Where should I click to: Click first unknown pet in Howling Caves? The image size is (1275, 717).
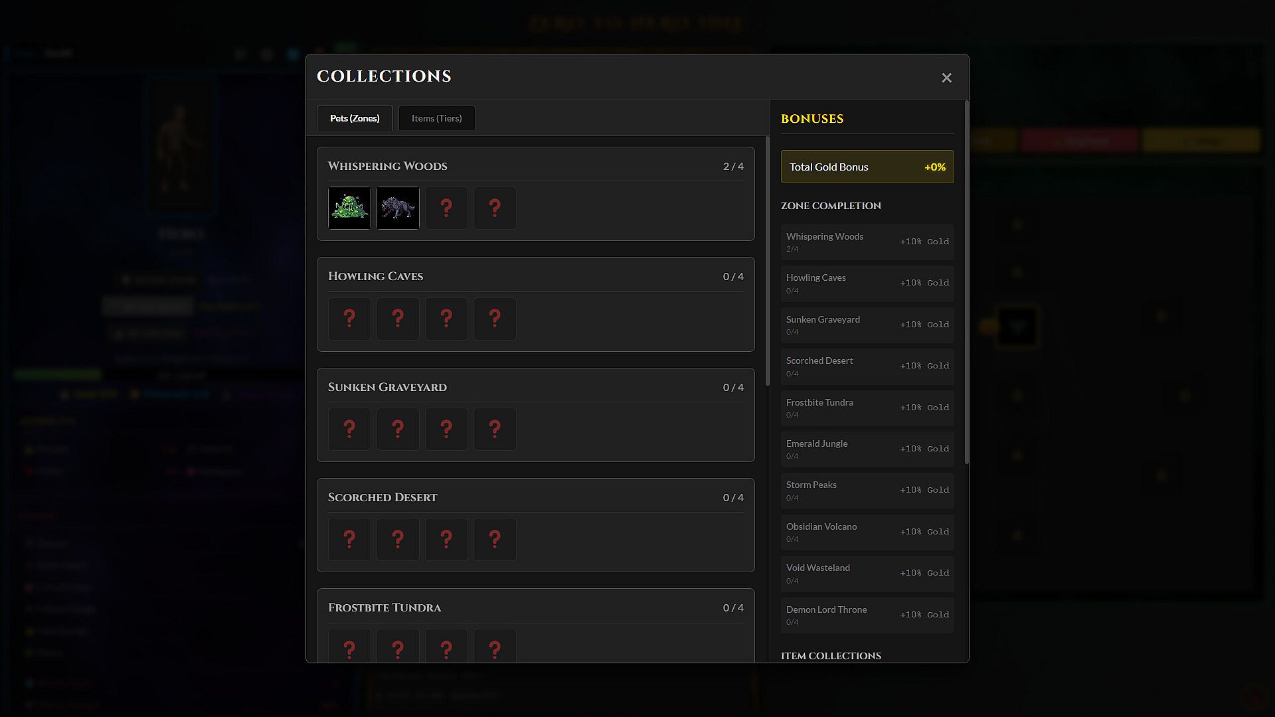click(x=349, y=319)
